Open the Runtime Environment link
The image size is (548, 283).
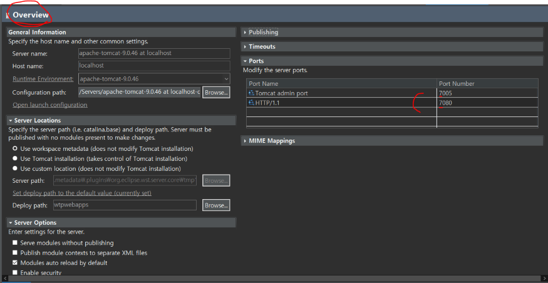click(43, 79)
